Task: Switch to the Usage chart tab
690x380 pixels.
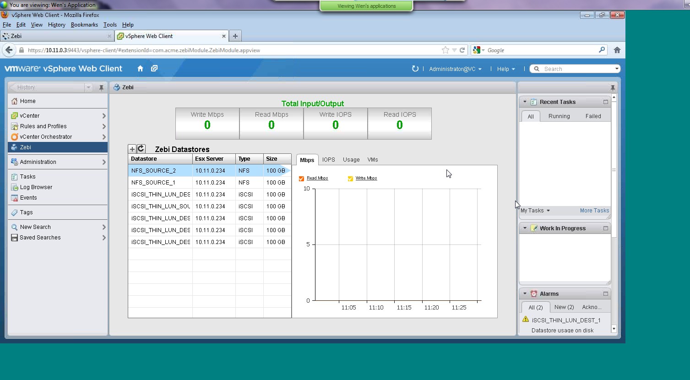Action: [x=351, y=160]
